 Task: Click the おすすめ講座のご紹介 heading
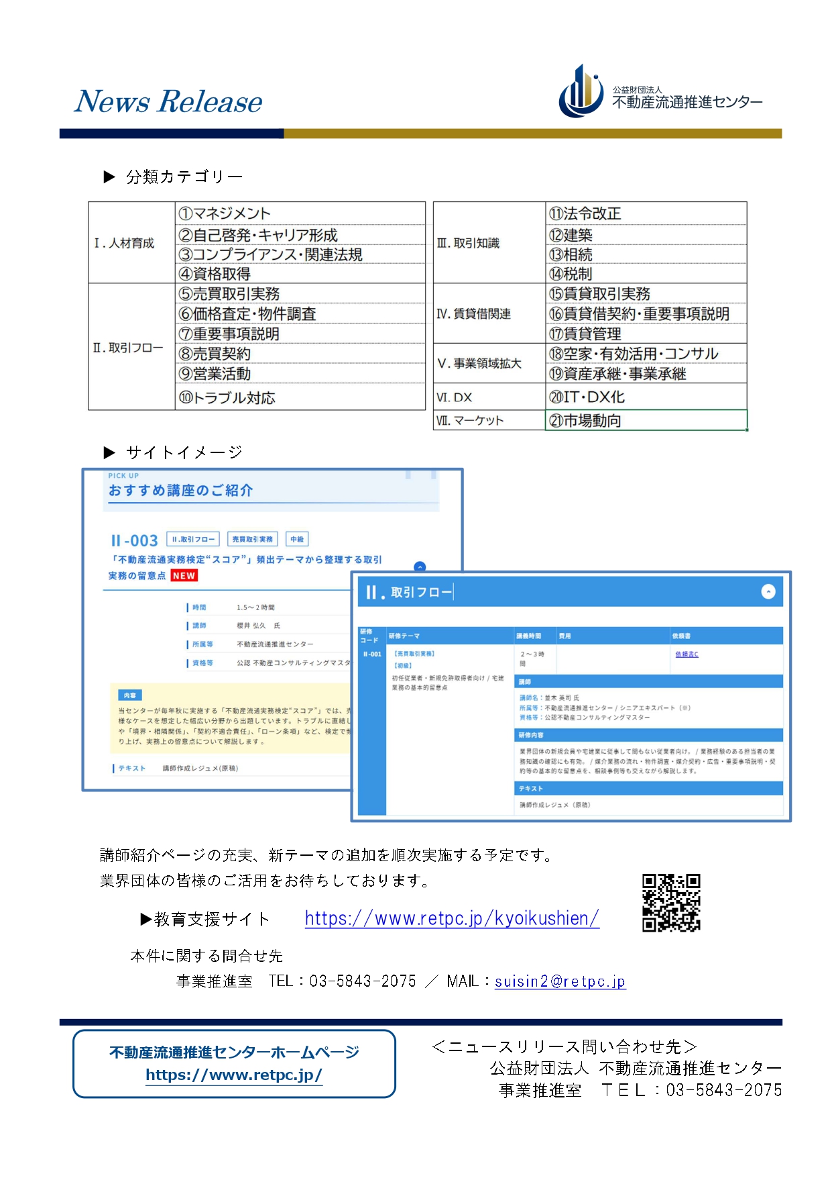tap(180, 491)
